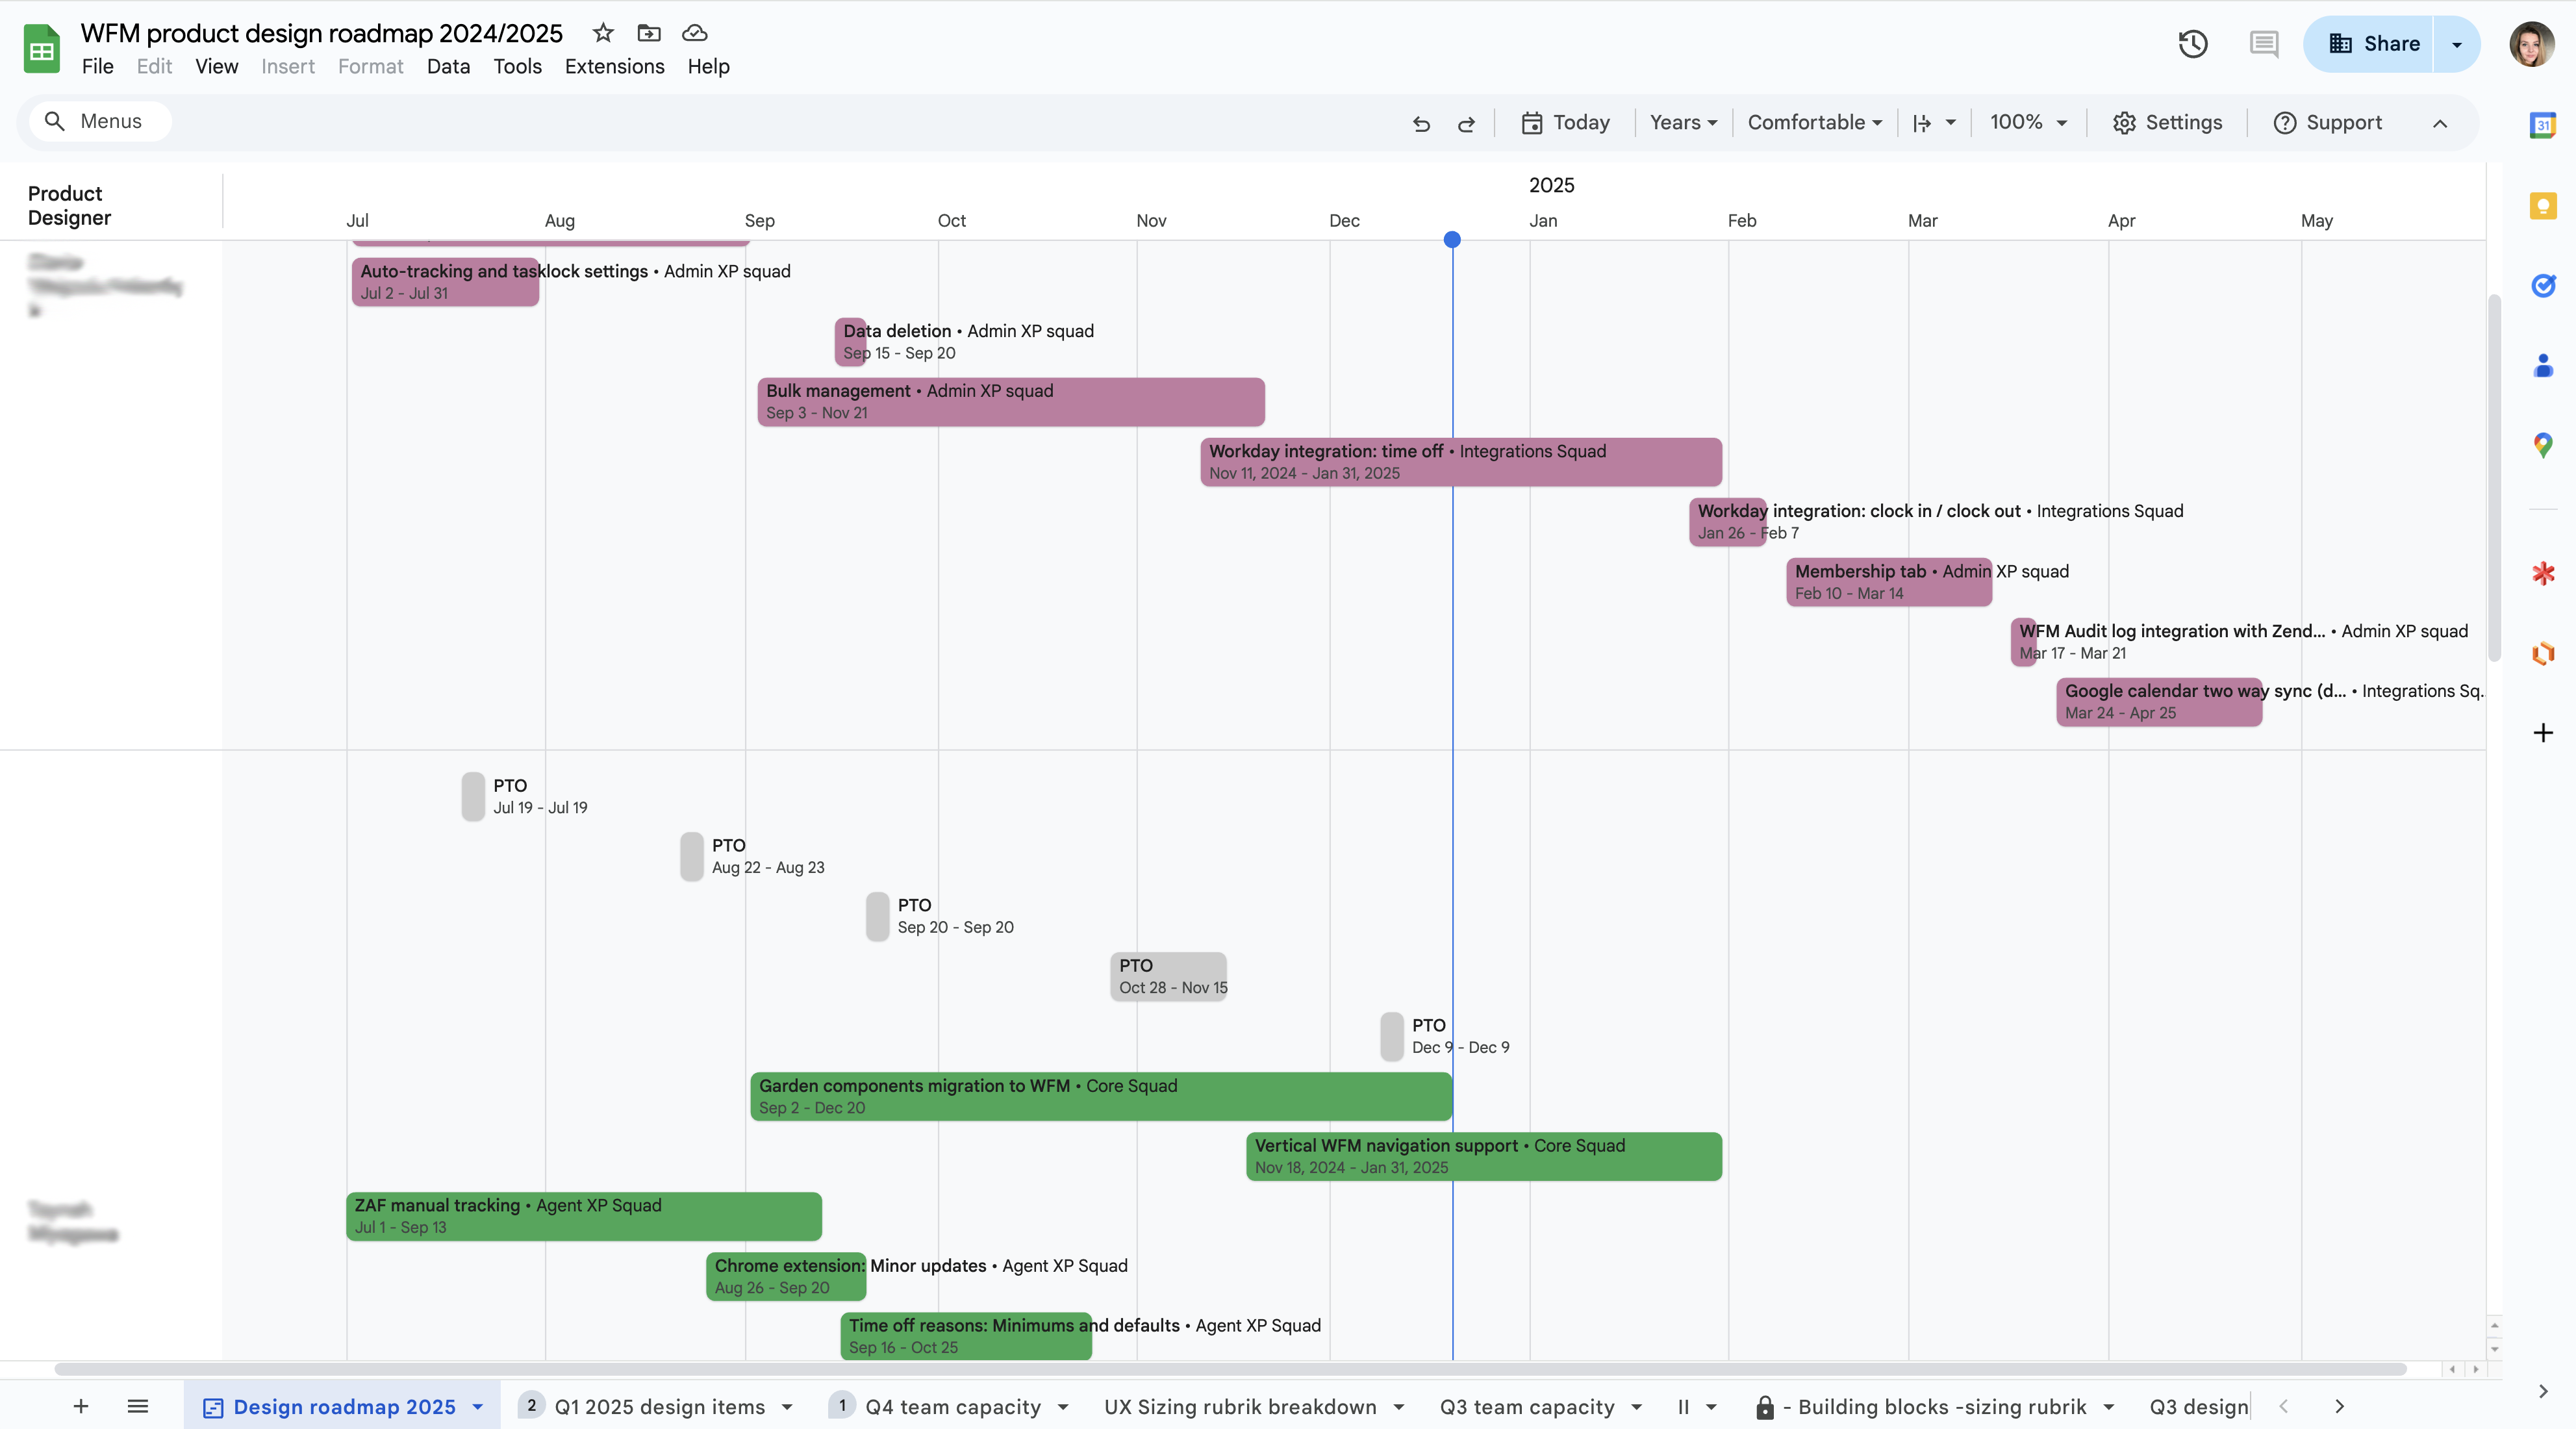Viewport: 2576px width, 1429px height.
Task: Move document to folder icon
Action: pos(649,33)
